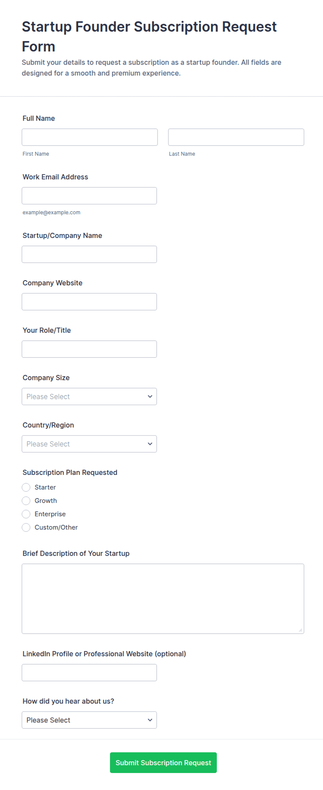
Task: Open the Company Size dropdown
Action: [x=89, y=397]
